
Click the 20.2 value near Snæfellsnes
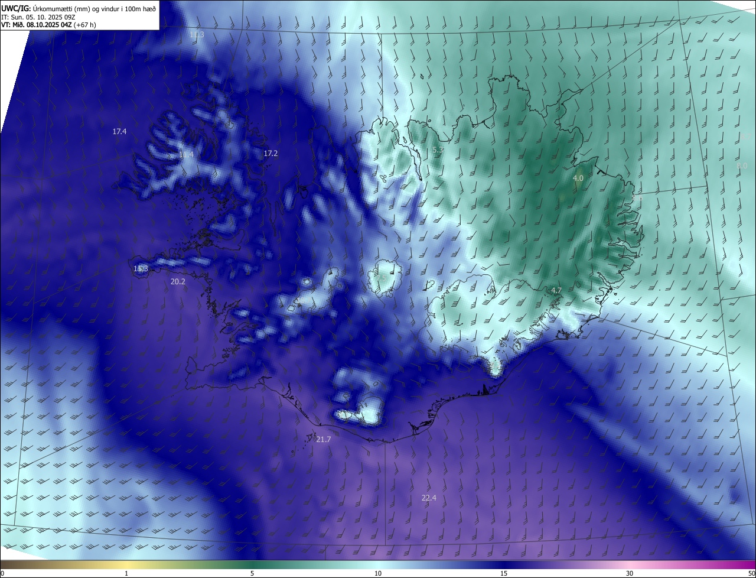178,282
